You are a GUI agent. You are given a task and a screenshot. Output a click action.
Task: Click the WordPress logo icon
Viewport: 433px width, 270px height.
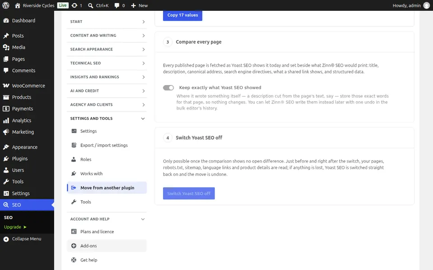(x=6, y=5)
